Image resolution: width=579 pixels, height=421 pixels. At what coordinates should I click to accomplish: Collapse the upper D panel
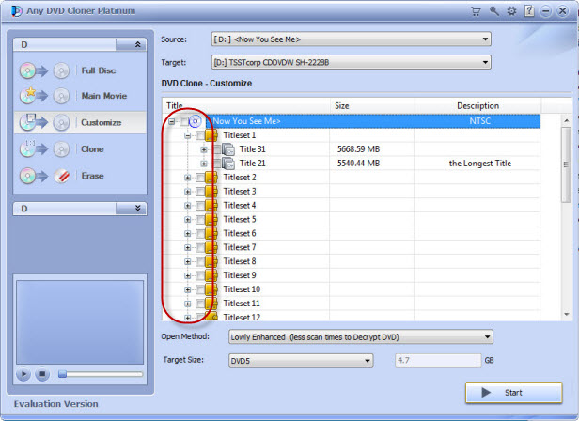[137, 45]
